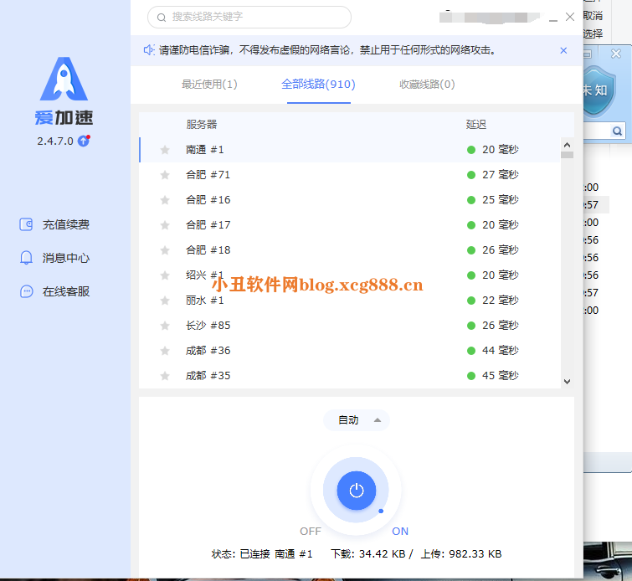Click the upload stat 982.33 KB
This screenshot has height=581, width=632.
click(475, 554)
